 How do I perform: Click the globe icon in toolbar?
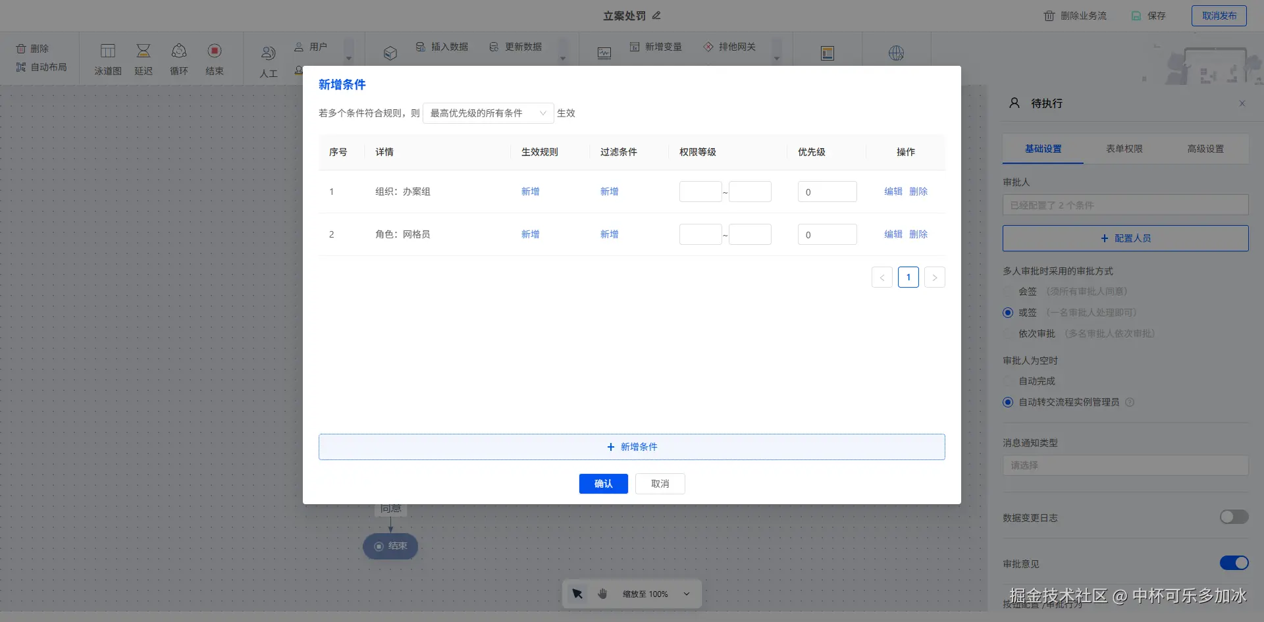pyautogui.click(x=897, y=53)
